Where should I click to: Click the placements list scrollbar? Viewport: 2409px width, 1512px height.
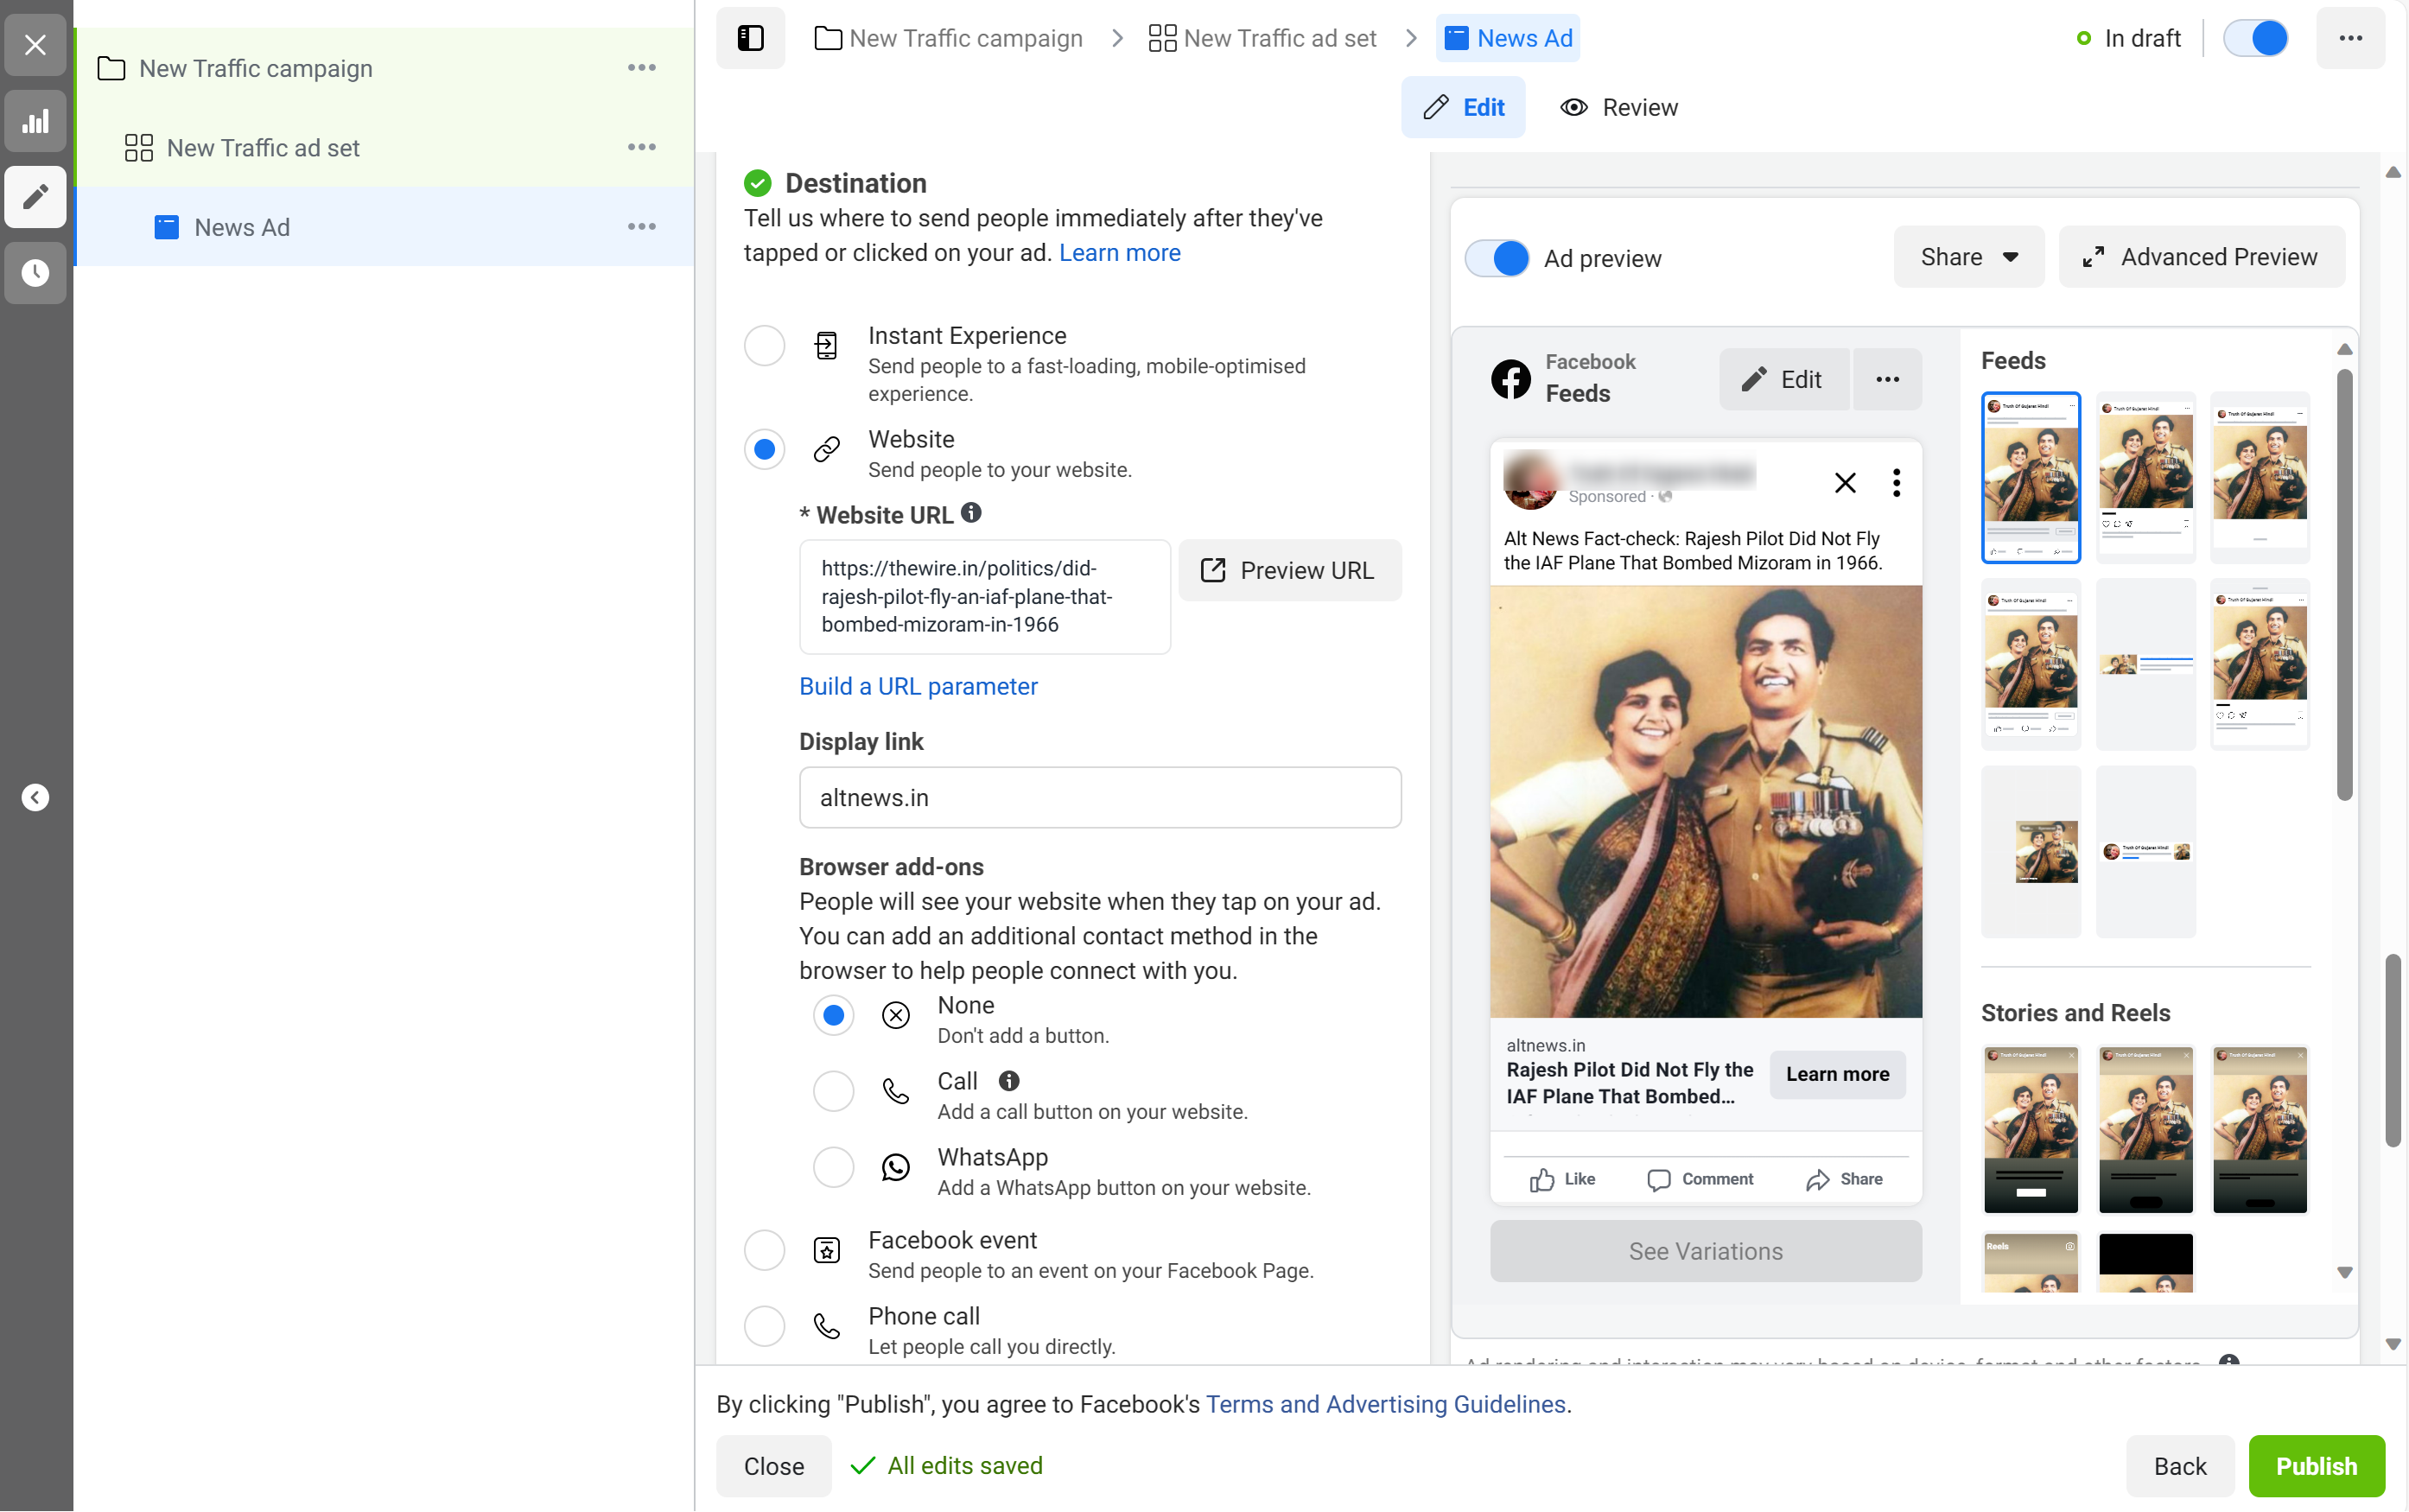[2344, 585]
